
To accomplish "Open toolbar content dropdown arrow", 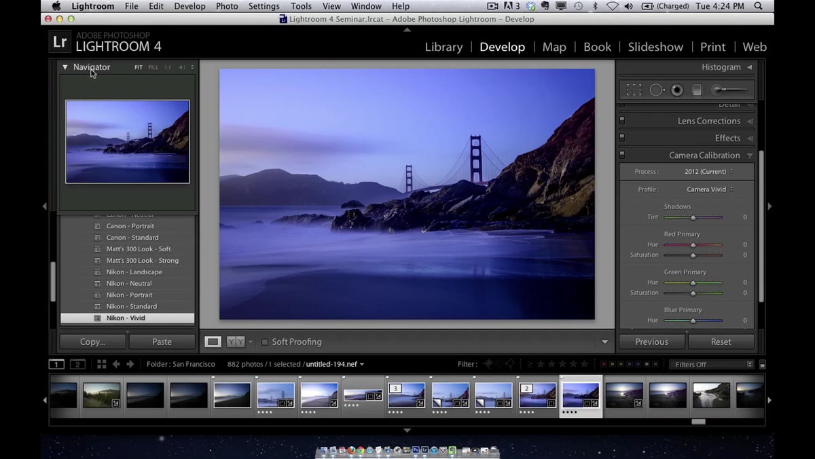I will [605, 342].
